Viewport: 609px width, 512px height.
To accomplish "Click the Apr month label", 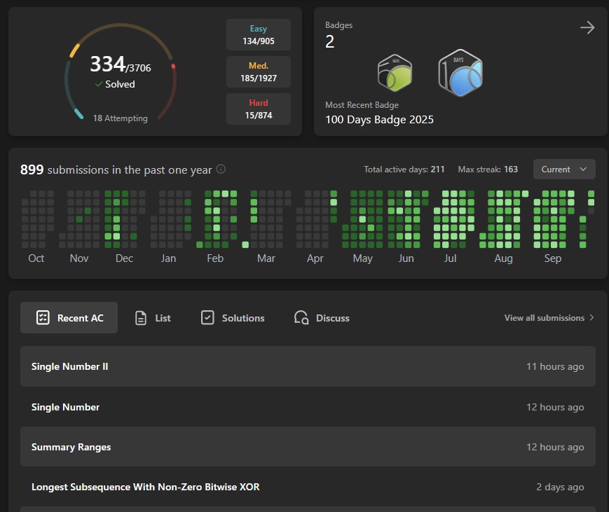I will (x=315, y=258).
